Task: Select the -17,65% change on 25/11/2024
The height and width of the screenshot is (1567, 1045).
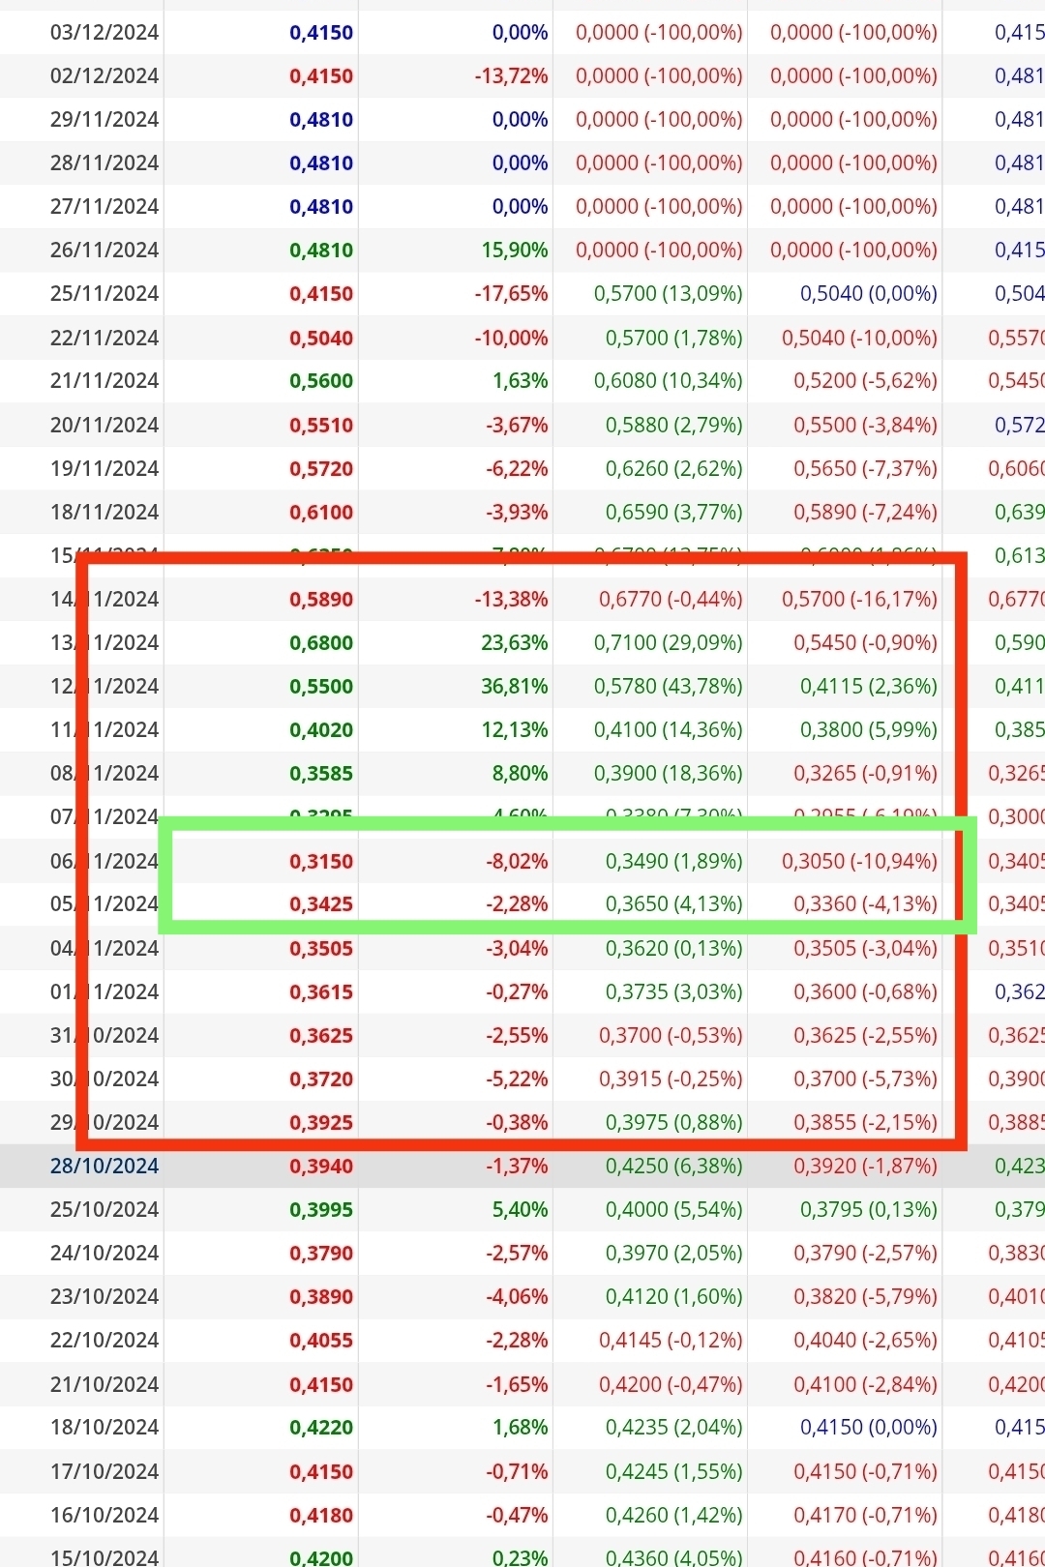Action: (x=511, y=294)
